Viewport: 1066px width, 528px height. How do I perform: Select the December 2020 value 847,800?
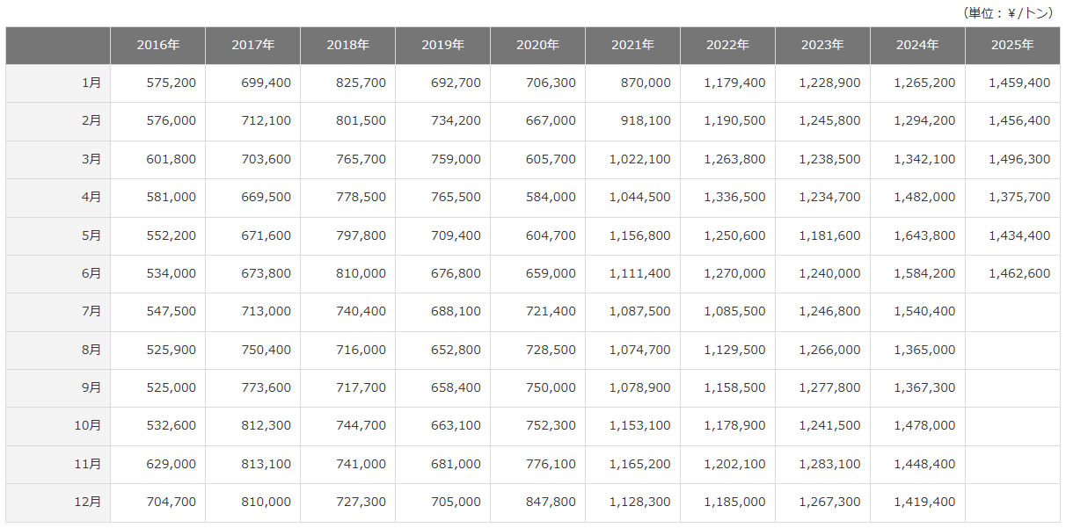(551, 502)
